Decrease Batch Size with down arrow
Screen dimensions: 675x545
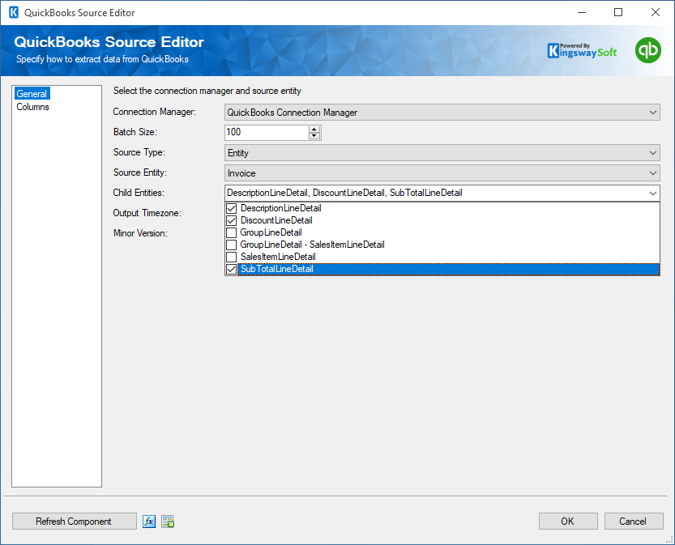314,136
